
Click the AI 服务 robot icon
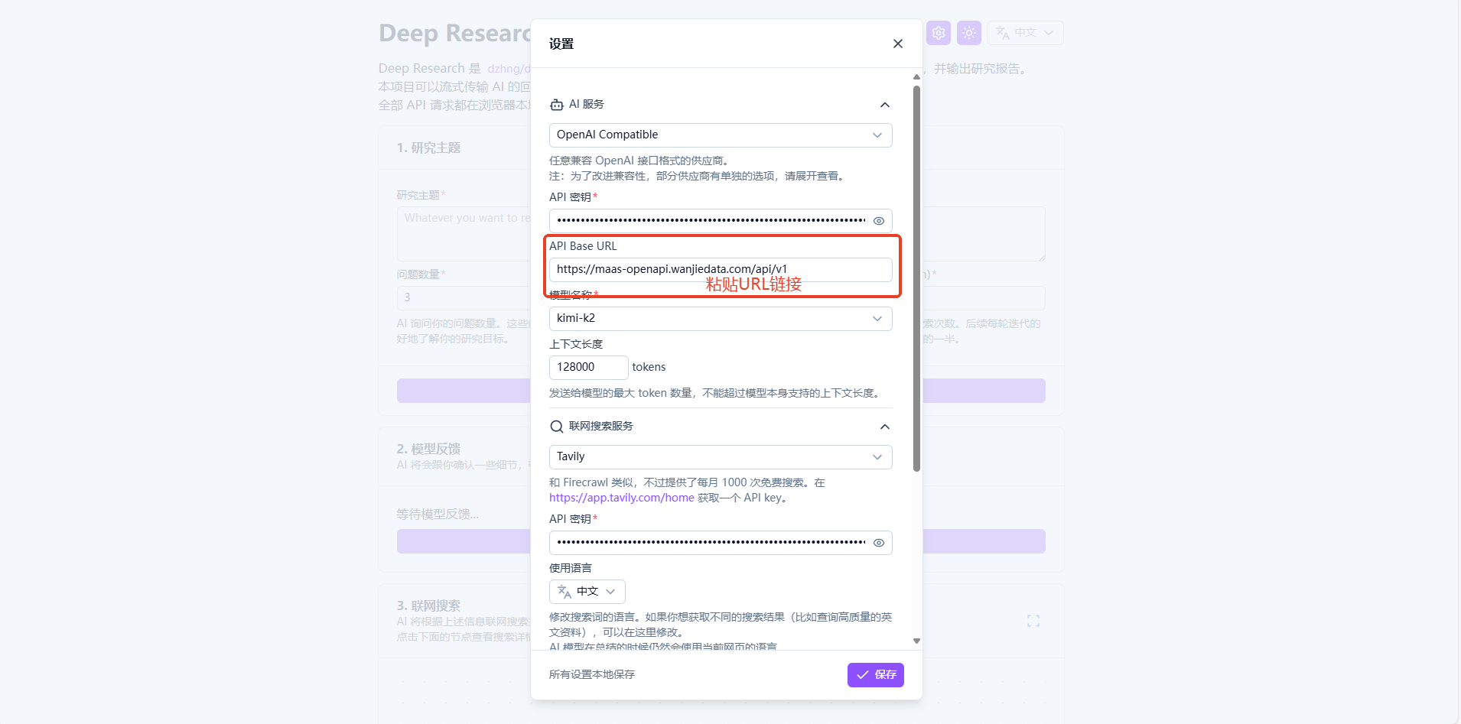tap(557, 105)
